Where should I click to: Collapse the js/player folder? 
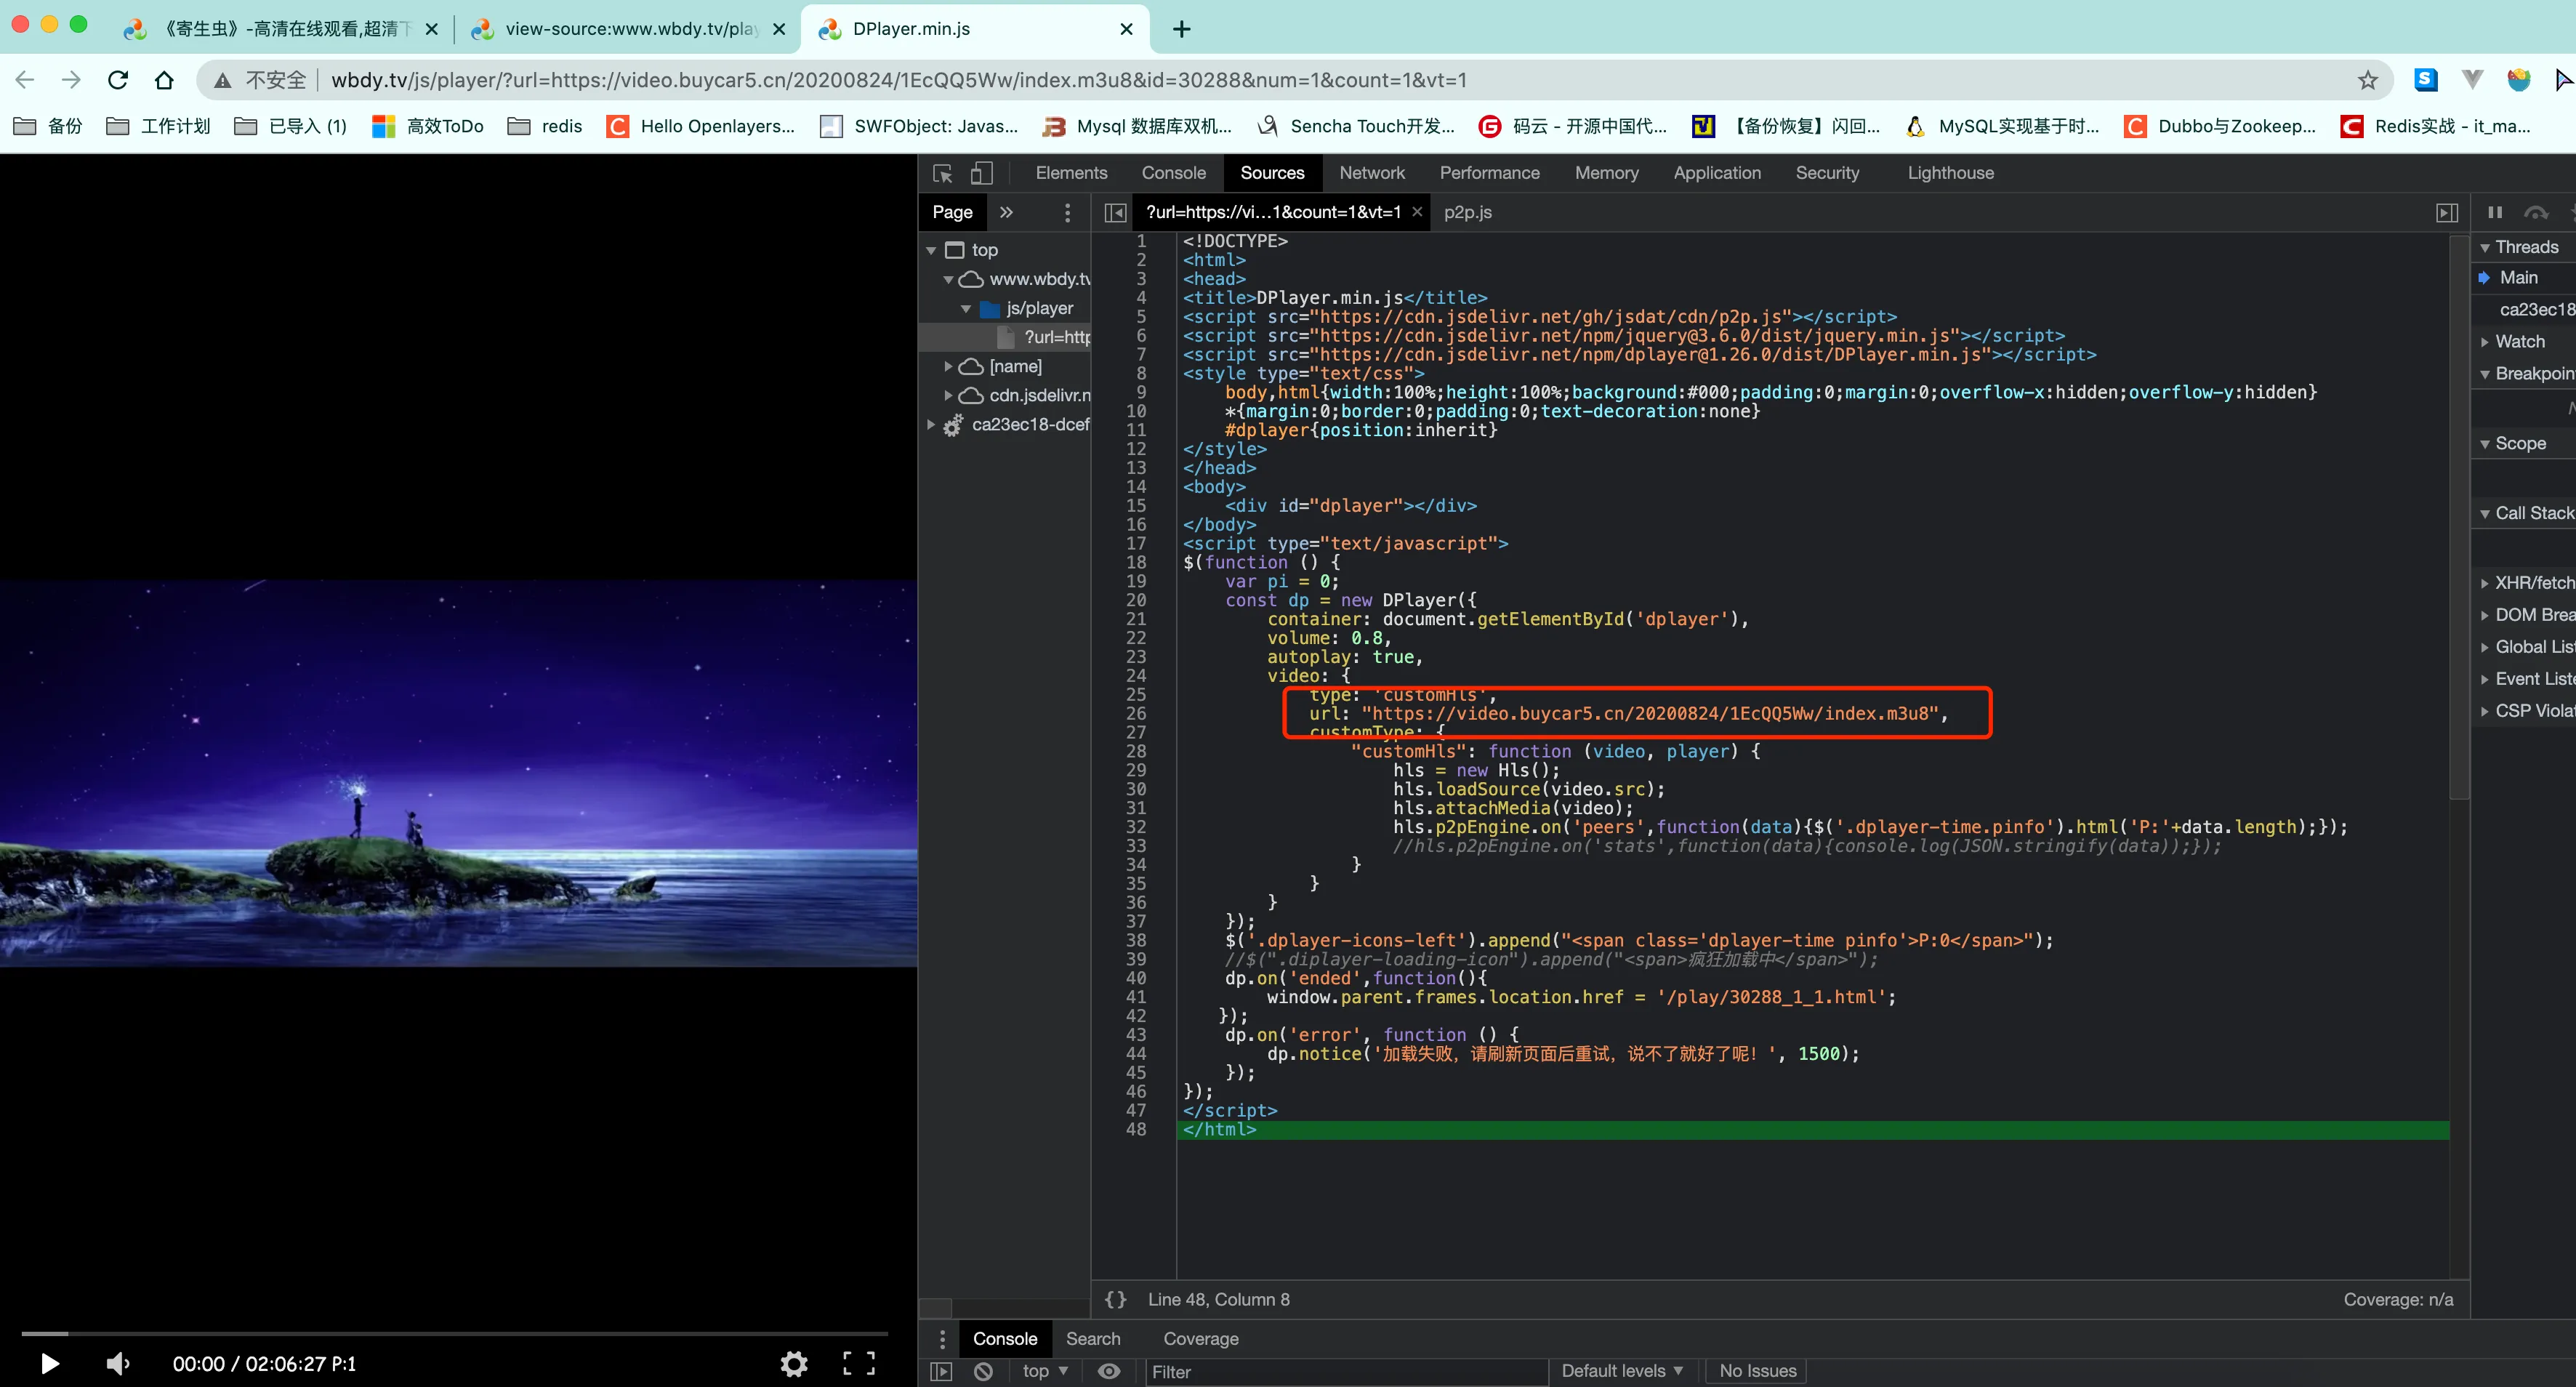tap(966, 308)
